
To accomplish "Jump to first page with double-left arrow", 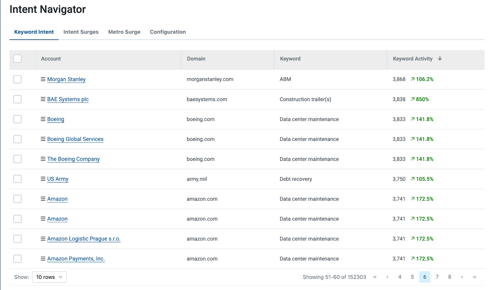I will 375,277.
